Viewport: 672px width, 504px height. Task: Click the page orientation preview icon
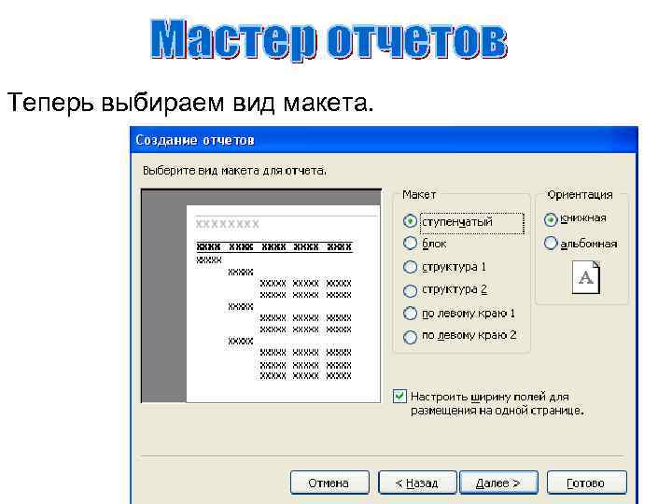pyautogui.click(x=586, y=278)
